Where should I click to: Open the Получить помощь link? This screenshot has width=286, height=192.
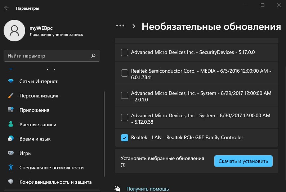(148, 189)
